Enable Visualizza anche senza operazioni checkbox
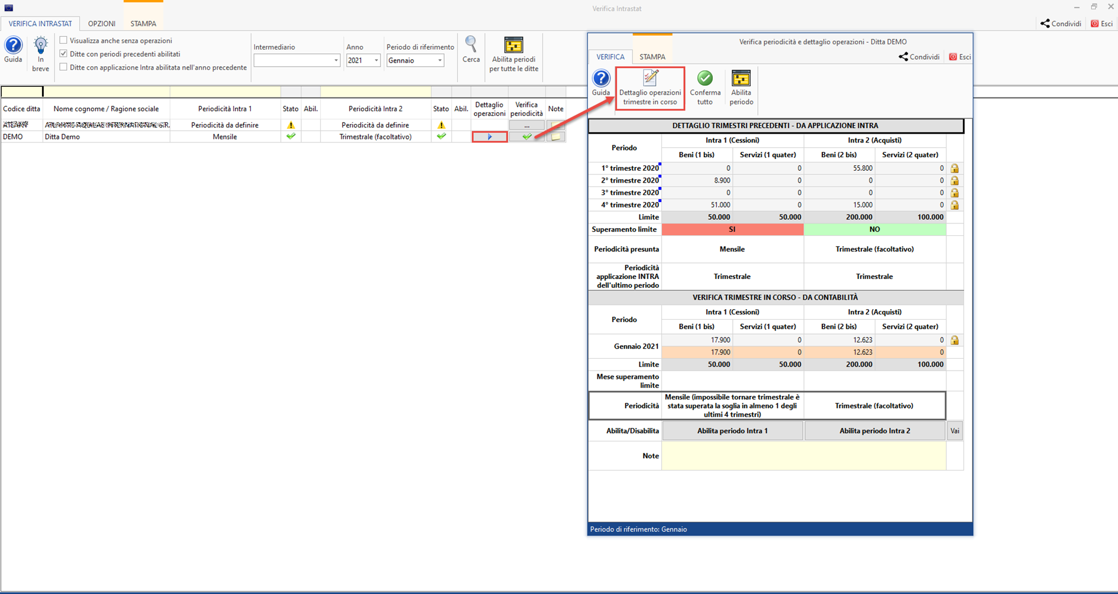The image size is (1118, 594). tap(63, 40)
